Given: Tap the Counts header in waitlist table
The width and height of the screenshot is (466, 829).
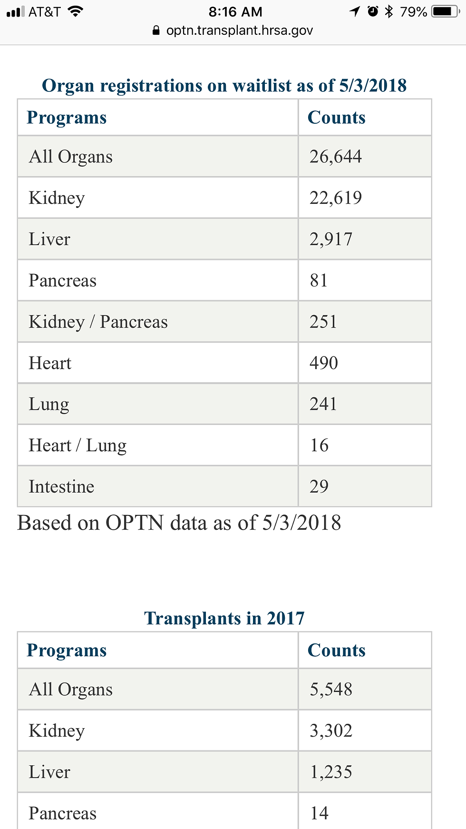Looking at the screenshot, I should [336, 118].
